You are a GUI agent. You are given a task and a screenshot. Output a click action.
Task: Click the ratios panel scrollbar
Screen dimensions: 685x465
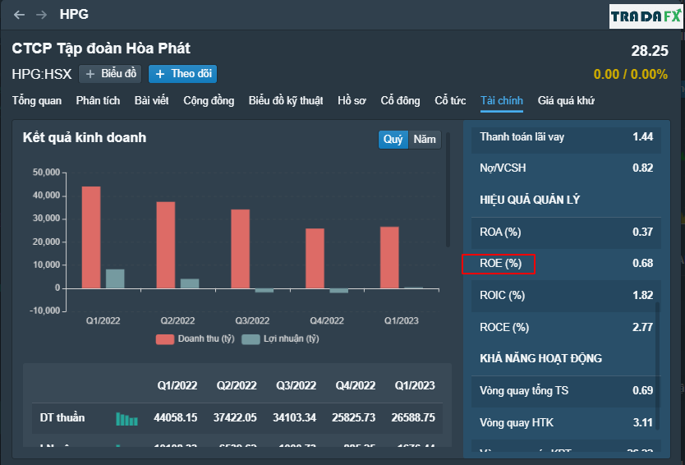pos(657,366)
